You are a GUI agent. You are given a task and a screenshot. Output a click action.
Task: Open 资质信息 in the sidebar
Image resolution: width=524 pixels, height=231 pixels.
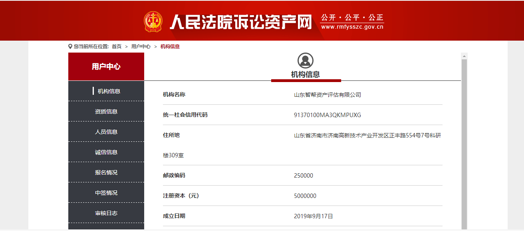(106, 112)
